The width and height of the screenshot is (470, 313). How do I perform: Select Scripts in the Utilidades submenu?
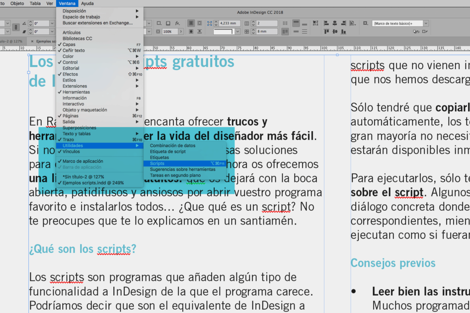(x=185, y=164)
